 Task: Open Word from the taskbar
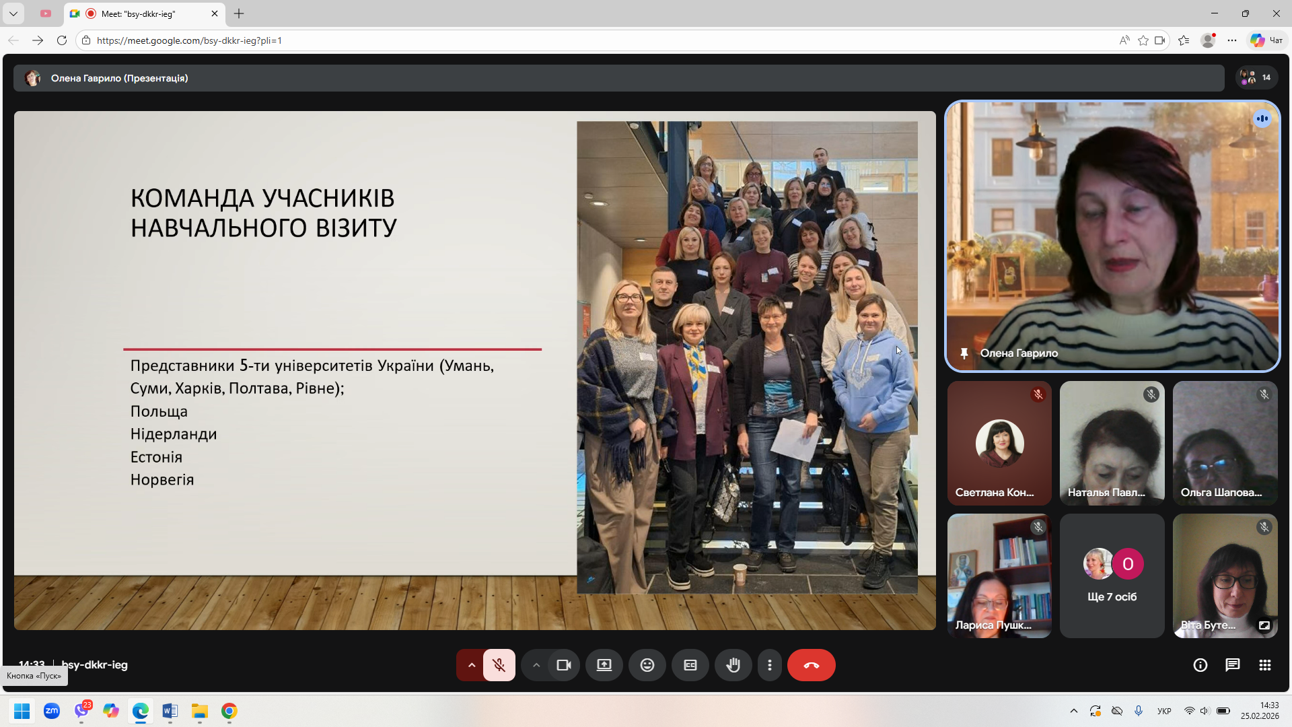click(170, 711)
